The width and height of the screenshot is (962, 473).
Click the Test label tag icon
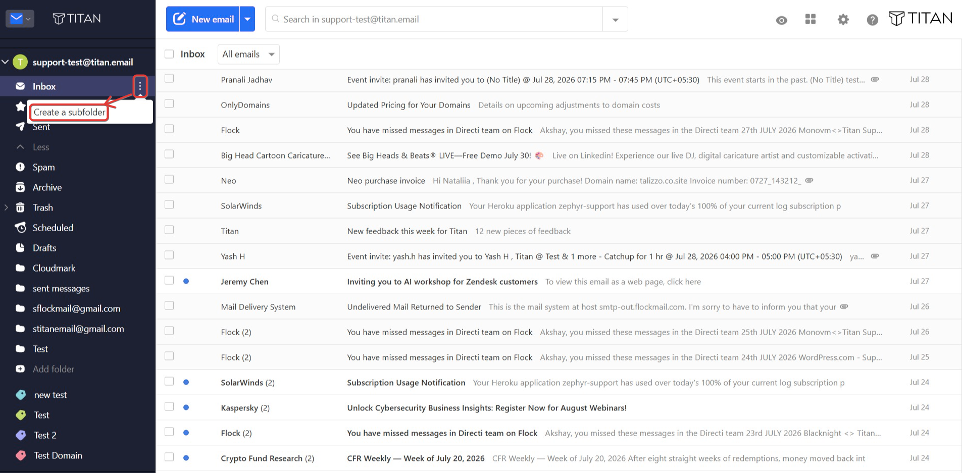click(21, 415)
